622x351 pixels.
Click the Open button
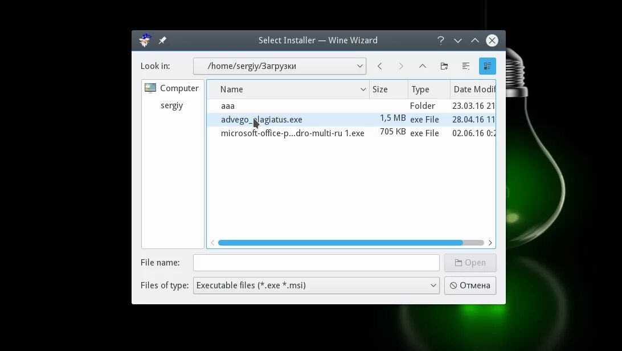[x=470, y=263]
